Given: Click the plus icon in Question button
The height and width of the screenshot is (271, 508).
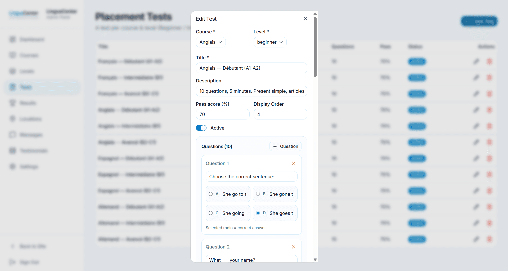Looking at the screenshot, I should [x=275, y=146].
